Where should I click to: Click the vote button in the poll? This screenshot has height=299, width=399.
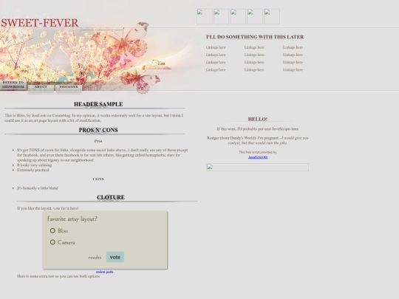pyautogui.click(x=115, y=257)
